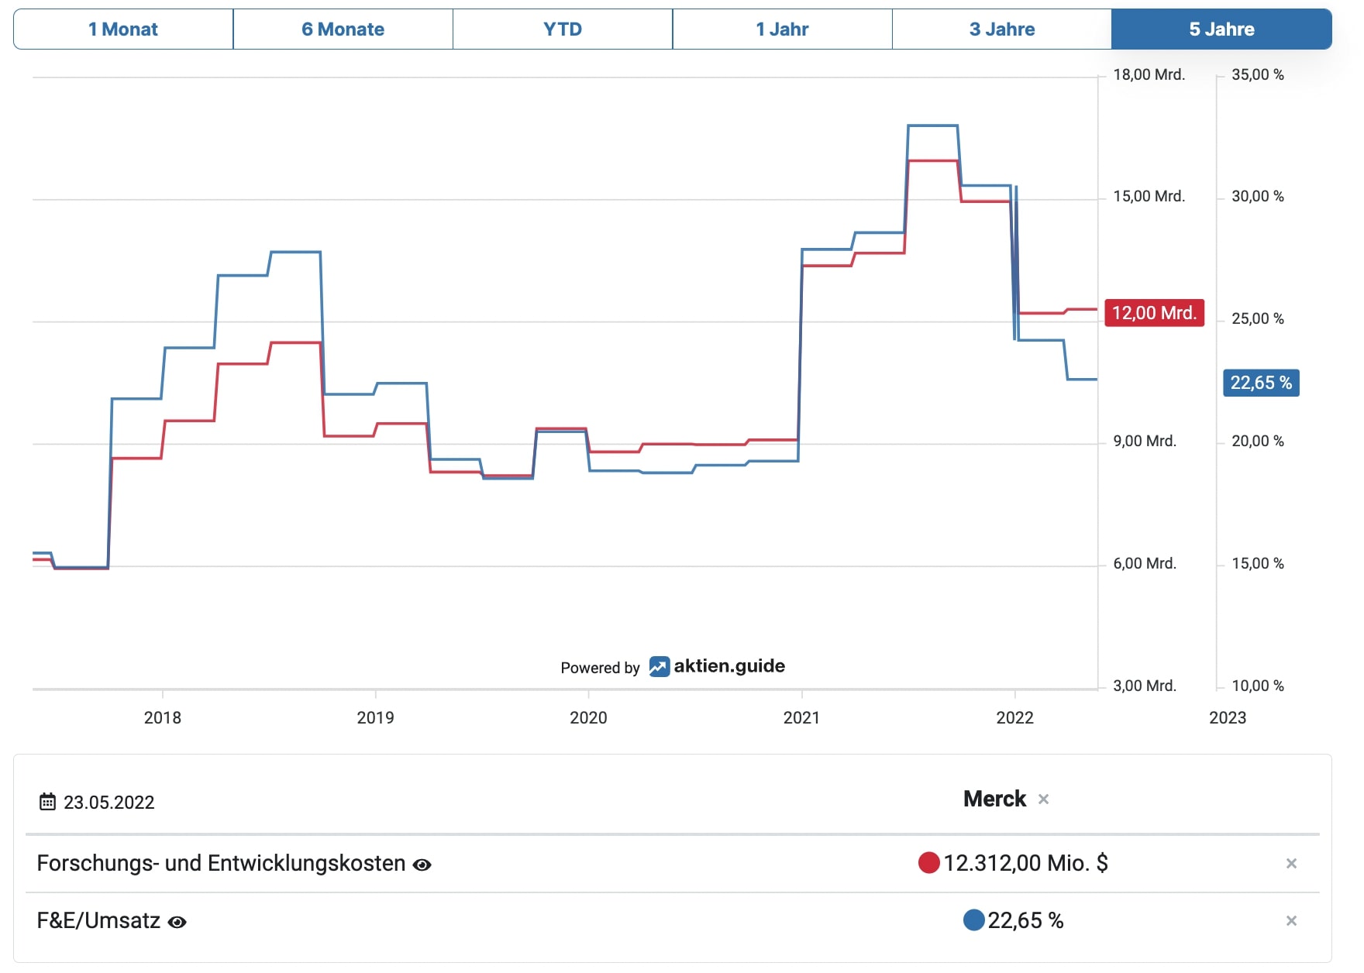Click the 35,00 % axis label
Viewport: 1364px width, 973px height.
pyautogui.click(x=1258, y=75)
